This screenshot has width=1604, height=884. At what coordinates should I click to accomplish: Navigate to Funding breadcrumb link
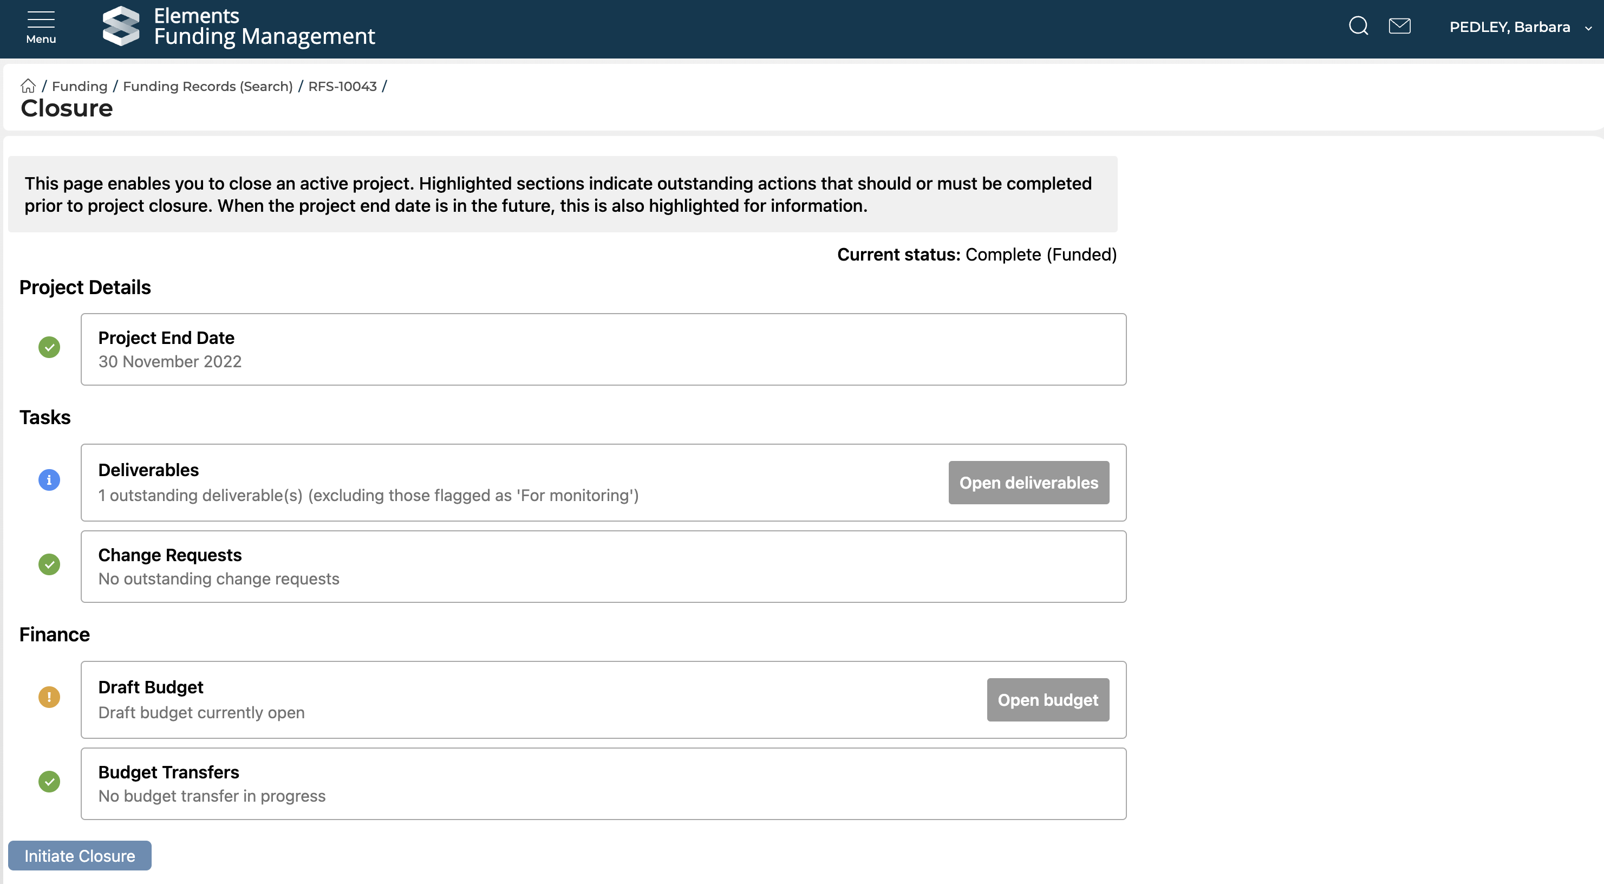(79, 86)
